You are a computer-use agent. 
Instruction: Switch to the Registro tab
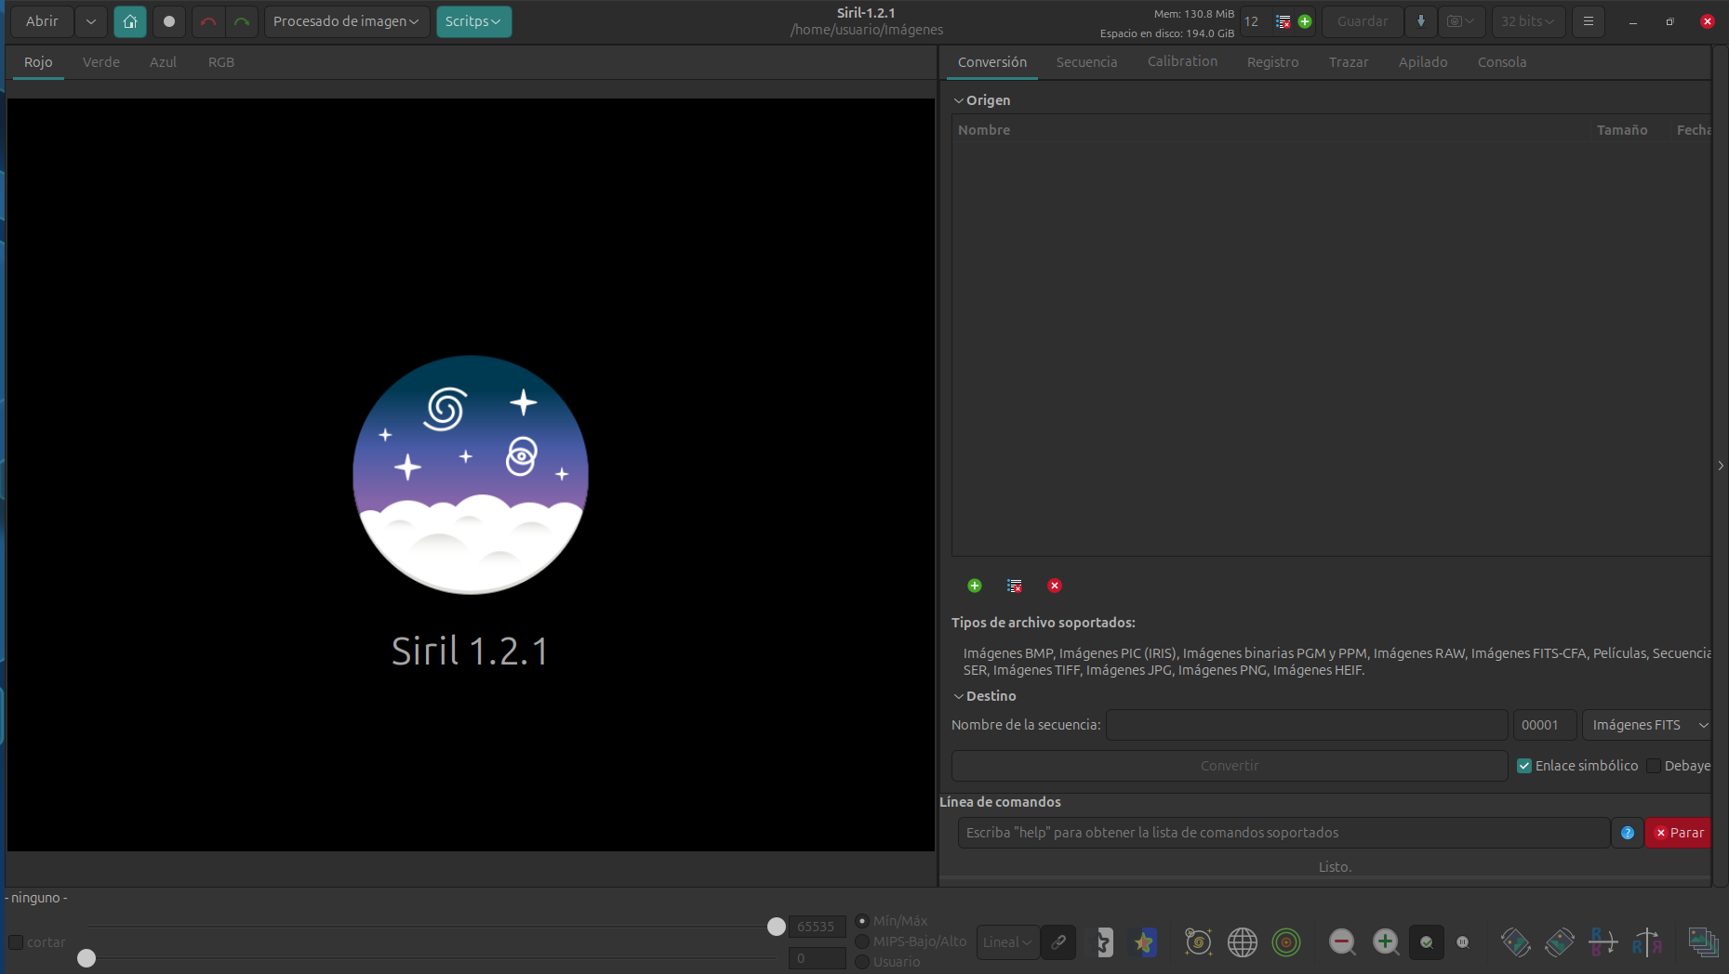(1272, 62)
